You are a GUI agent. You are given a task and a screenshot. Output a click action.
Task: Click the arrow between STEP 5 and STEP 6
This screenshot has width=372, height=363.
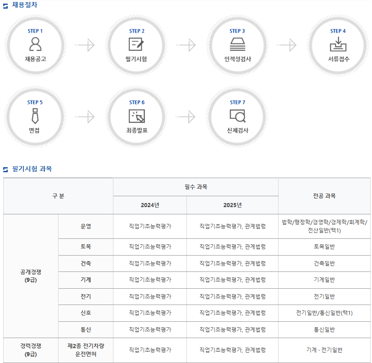tap(85, 116)
